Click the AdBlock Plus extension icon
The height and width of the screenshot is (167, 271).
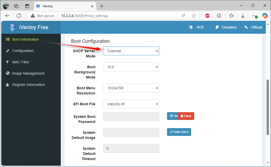[x=207, y=16]
